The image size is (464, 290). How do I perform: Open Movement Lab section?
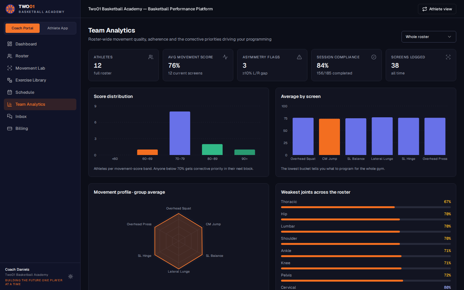tap(40, 68)
